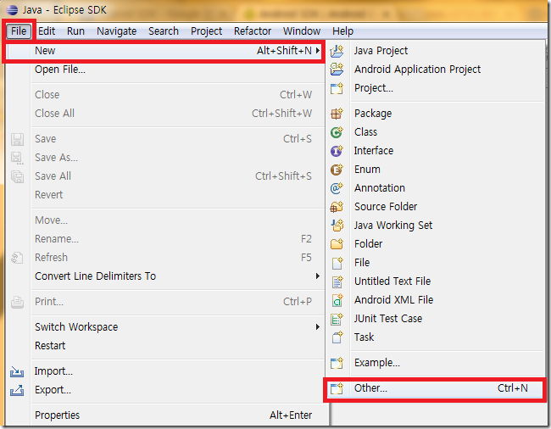
Task: Choose Java Working Set entry label
Action: pyautogui.click(x=393, y=226)
